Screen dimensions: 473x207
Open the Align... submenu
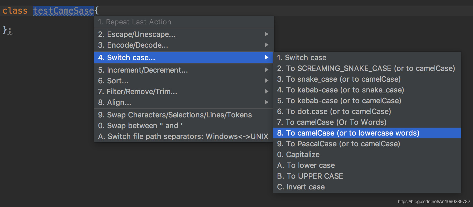(183, 102)
